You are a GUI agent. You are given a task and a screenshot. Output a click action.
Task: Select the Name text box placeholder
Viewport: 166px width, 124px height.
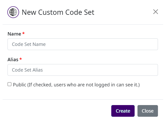[x=29, y=44]
